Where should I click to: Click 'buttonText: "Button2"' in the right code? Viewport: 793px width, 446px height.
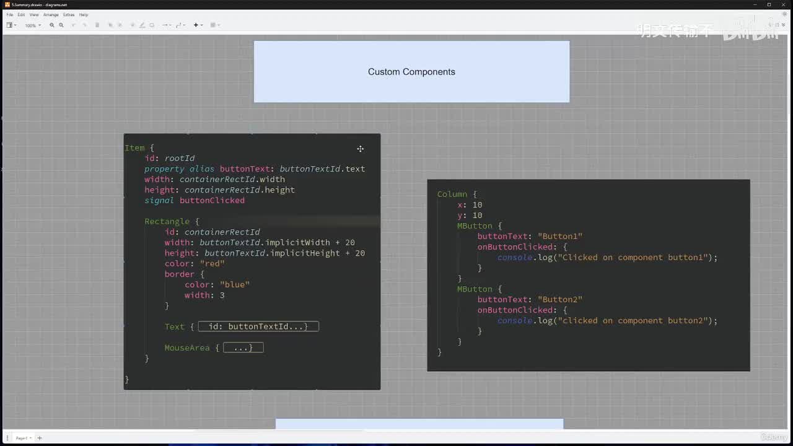tap(530, 300)
